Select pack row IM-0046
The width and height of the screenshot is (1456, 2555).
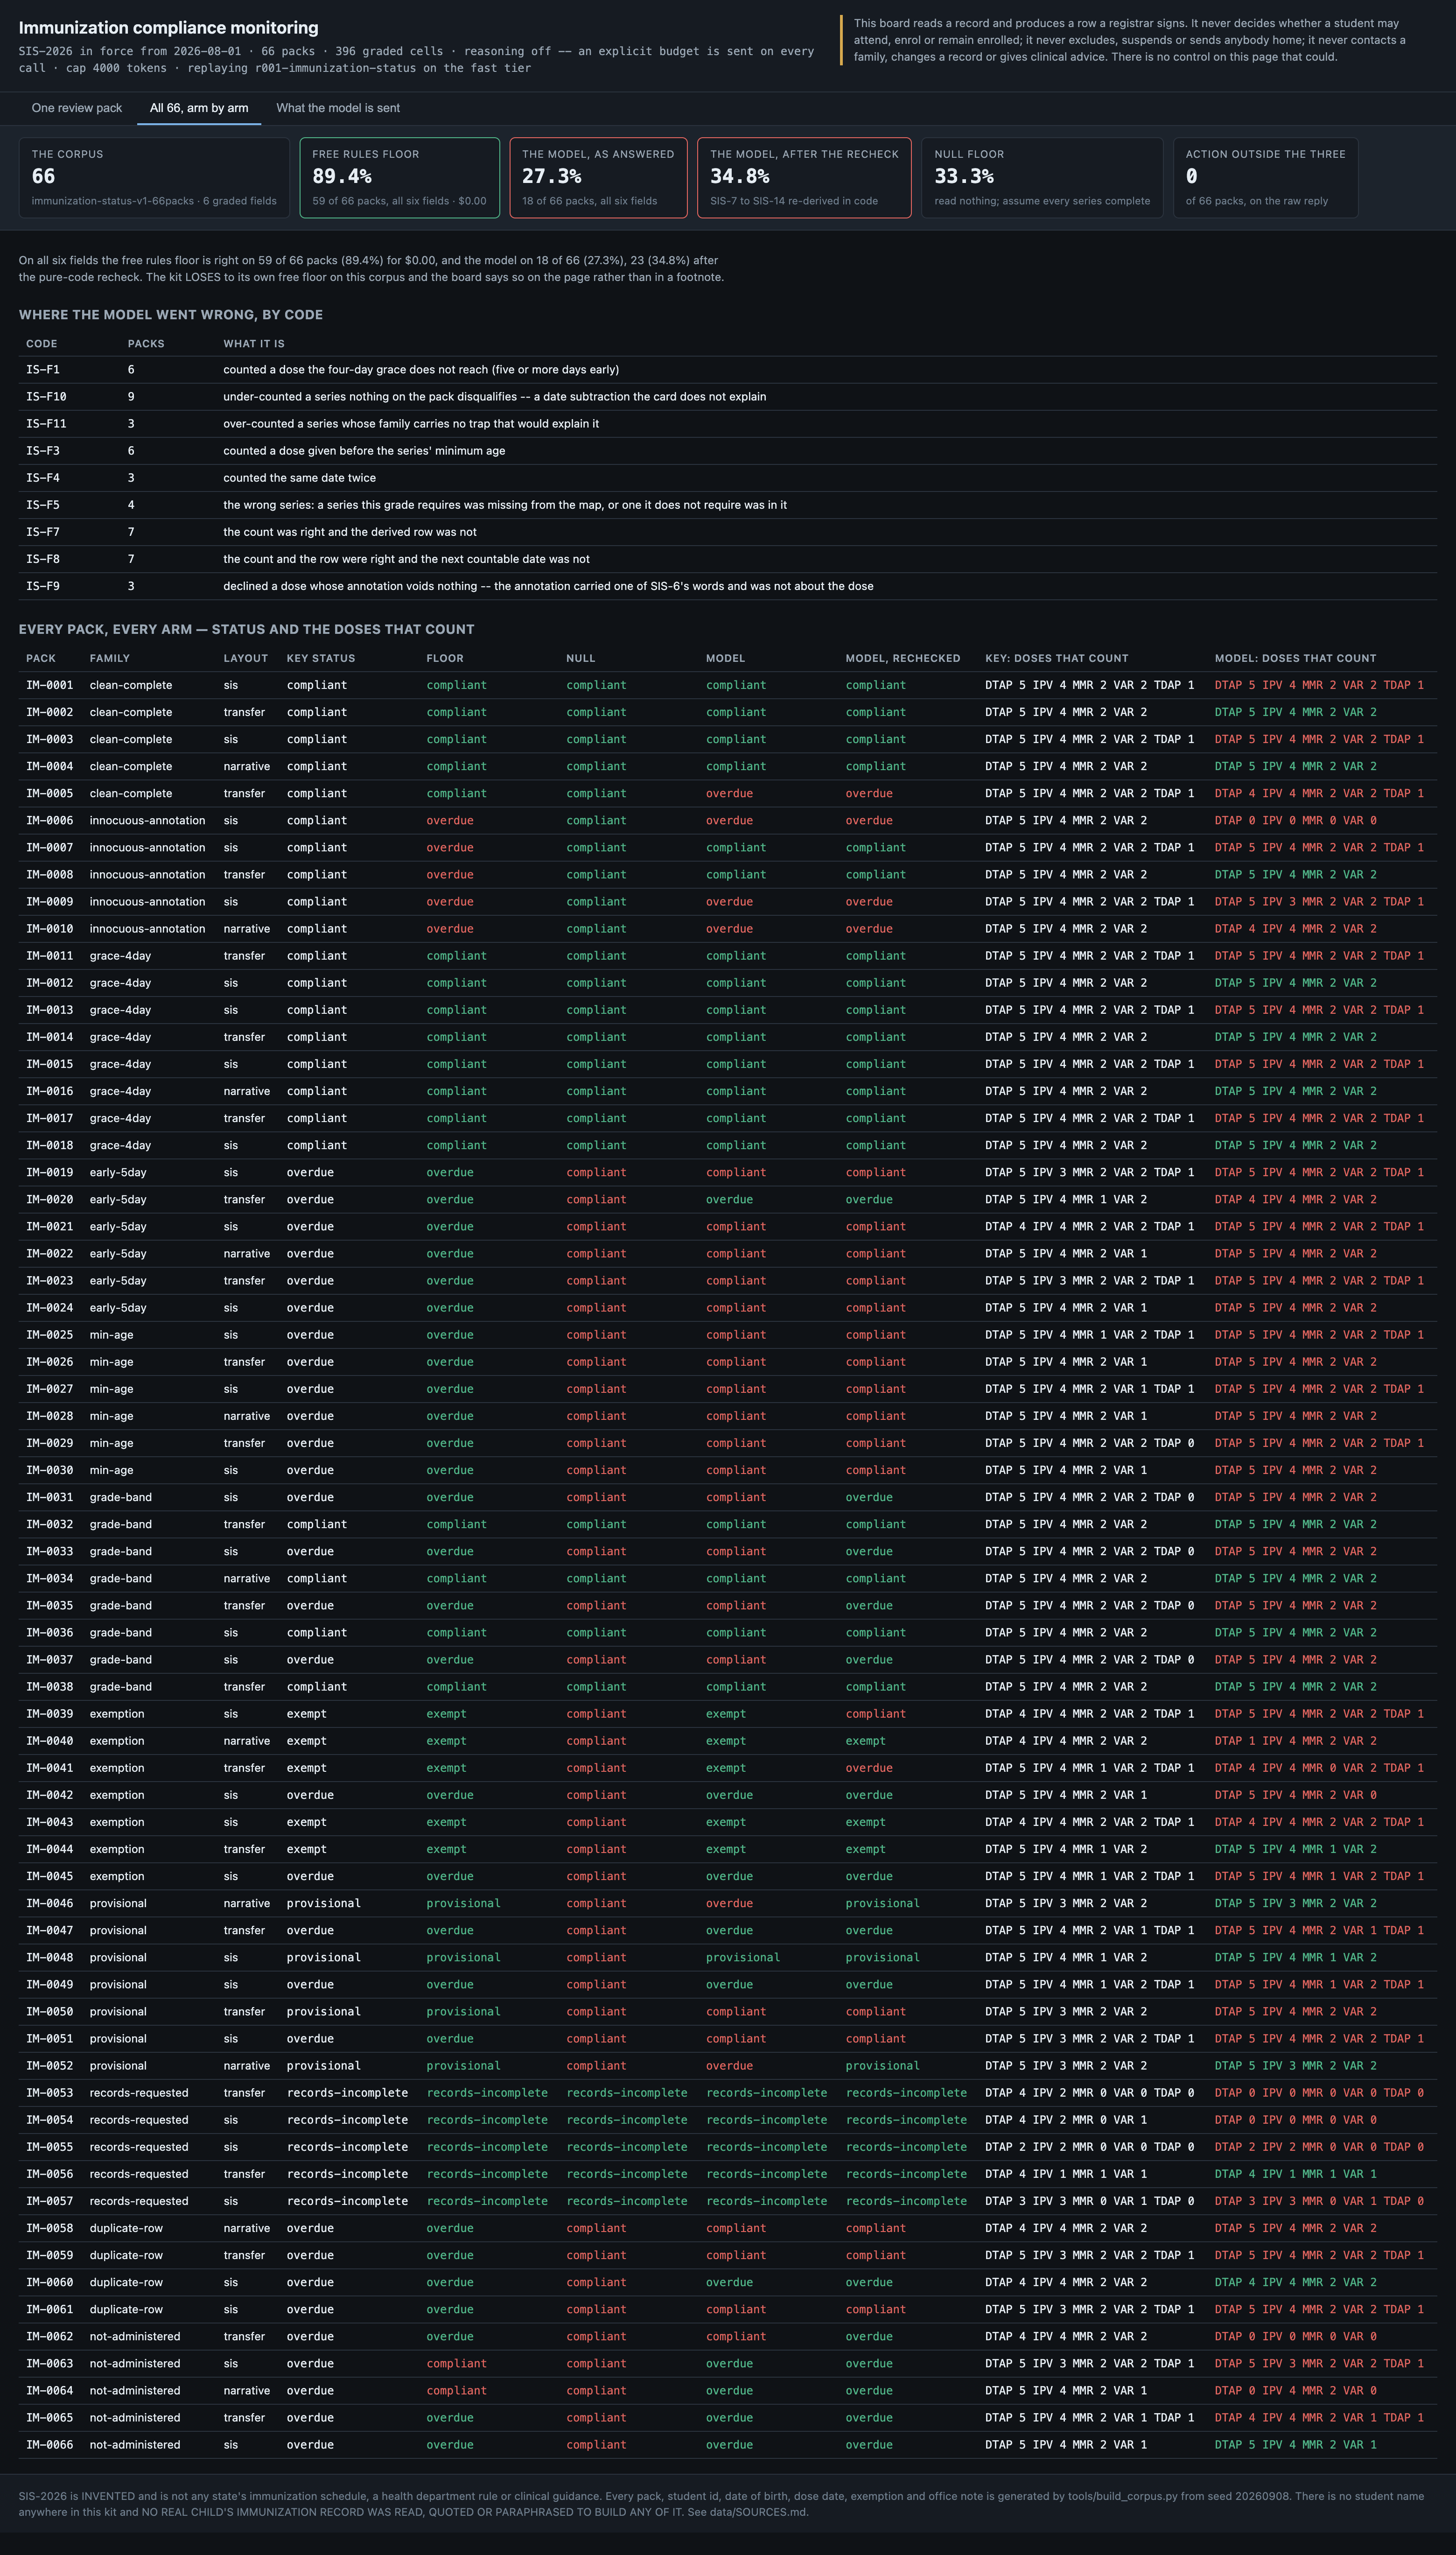[728, 1903]
